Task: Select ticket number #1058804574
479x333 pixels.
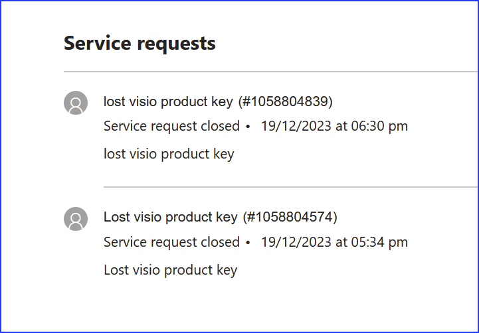Action: 290,217
